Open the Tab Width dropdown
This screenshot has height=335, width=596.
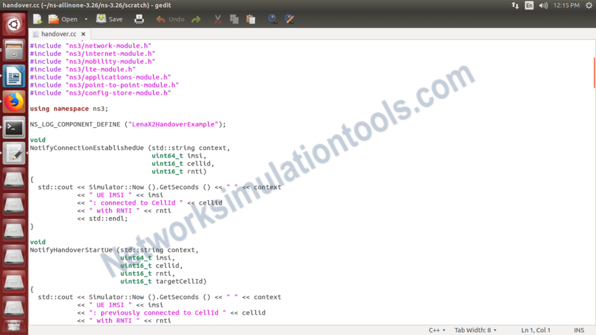(475, 330)
